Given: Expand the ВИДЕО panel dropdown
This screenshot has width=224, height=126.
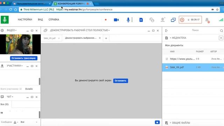Looking at the screenshot, I should (x=12, y=30).
